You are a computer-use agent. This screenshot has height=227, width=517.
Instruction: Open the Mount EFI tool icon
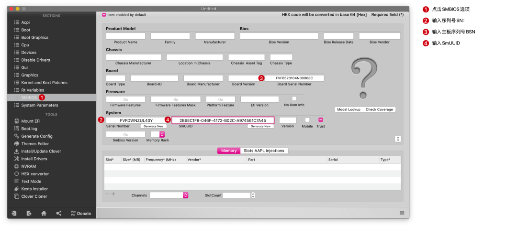(16, 121)
